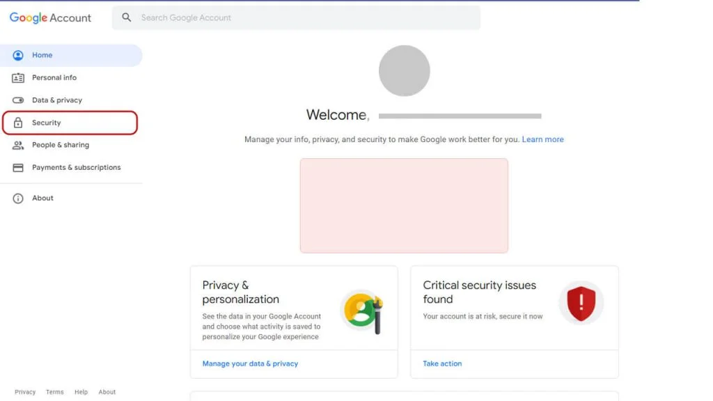Open the Terms footer link
This screenshot has width=713, height=401.
(x=54, y=392)
